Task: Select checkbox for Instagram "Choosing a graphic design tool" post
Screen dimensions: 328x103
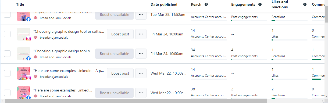Action: click(7, 34)
